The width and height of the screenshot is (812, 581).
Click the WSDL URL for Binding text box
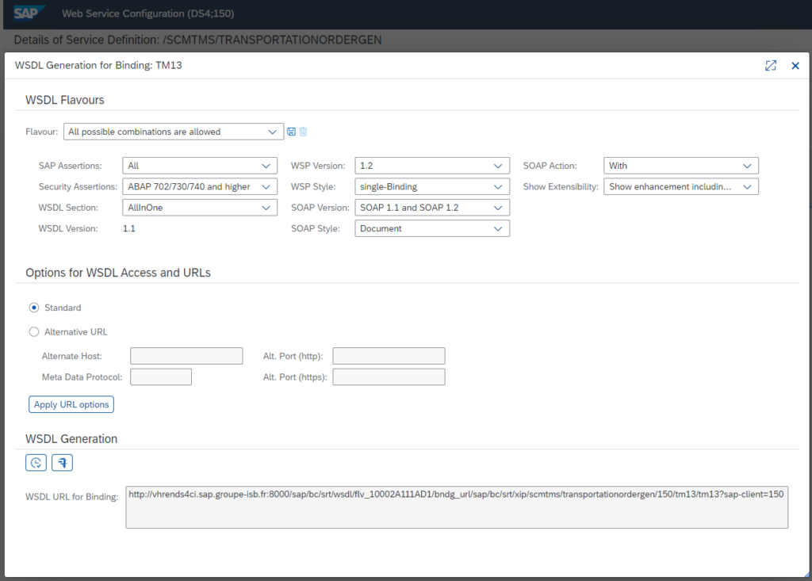point(457,507)
